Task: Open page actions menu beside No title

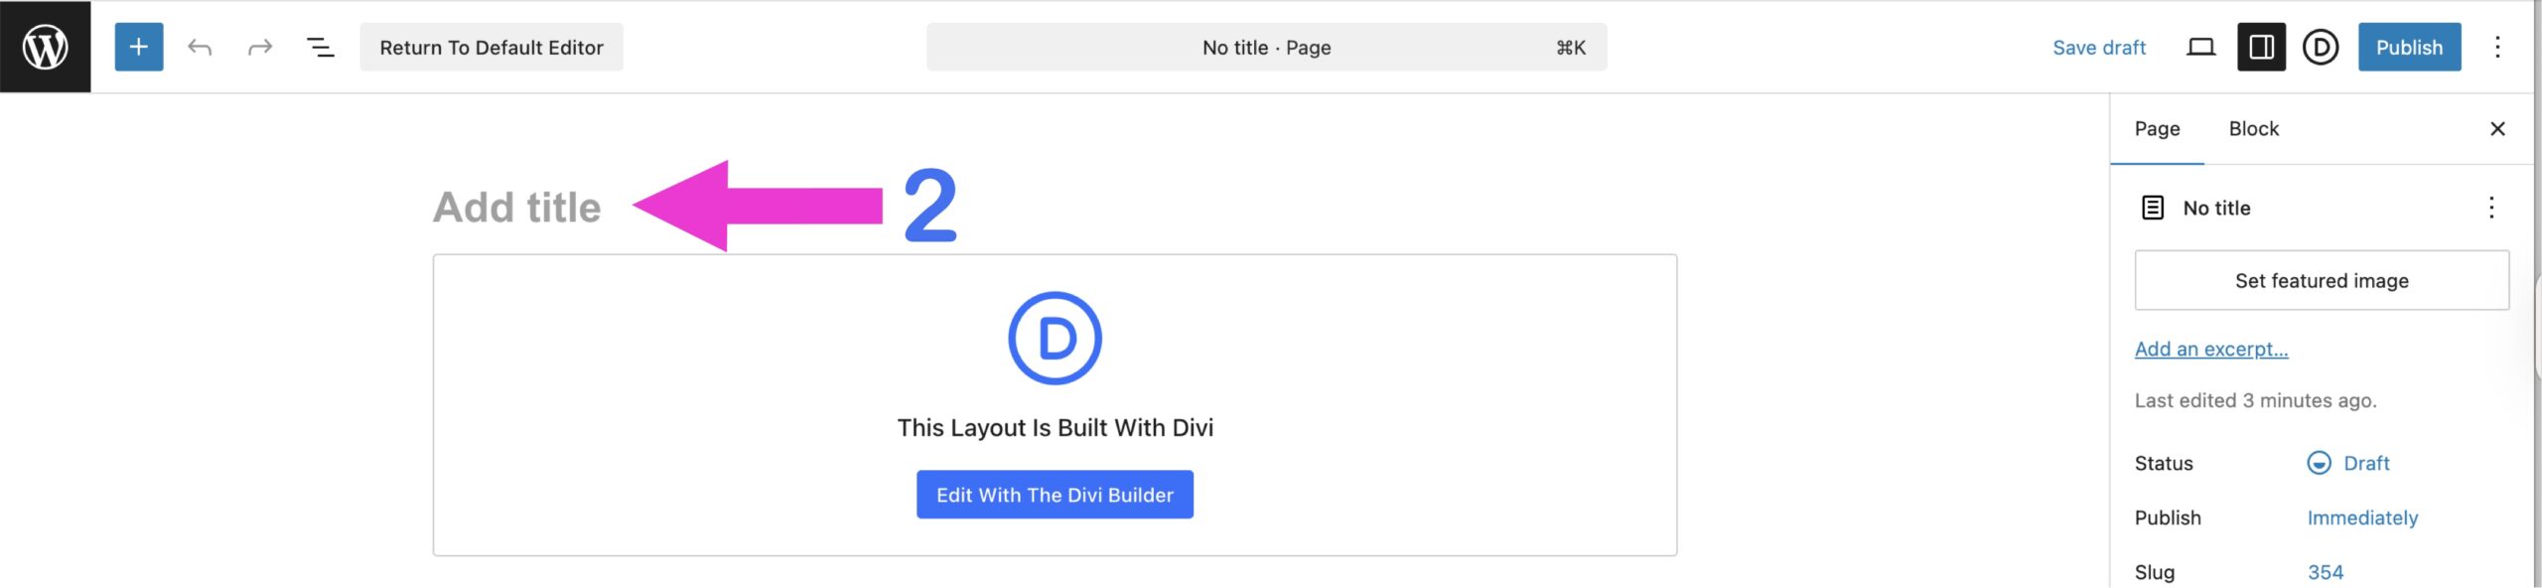Action: click(2490, 208)
